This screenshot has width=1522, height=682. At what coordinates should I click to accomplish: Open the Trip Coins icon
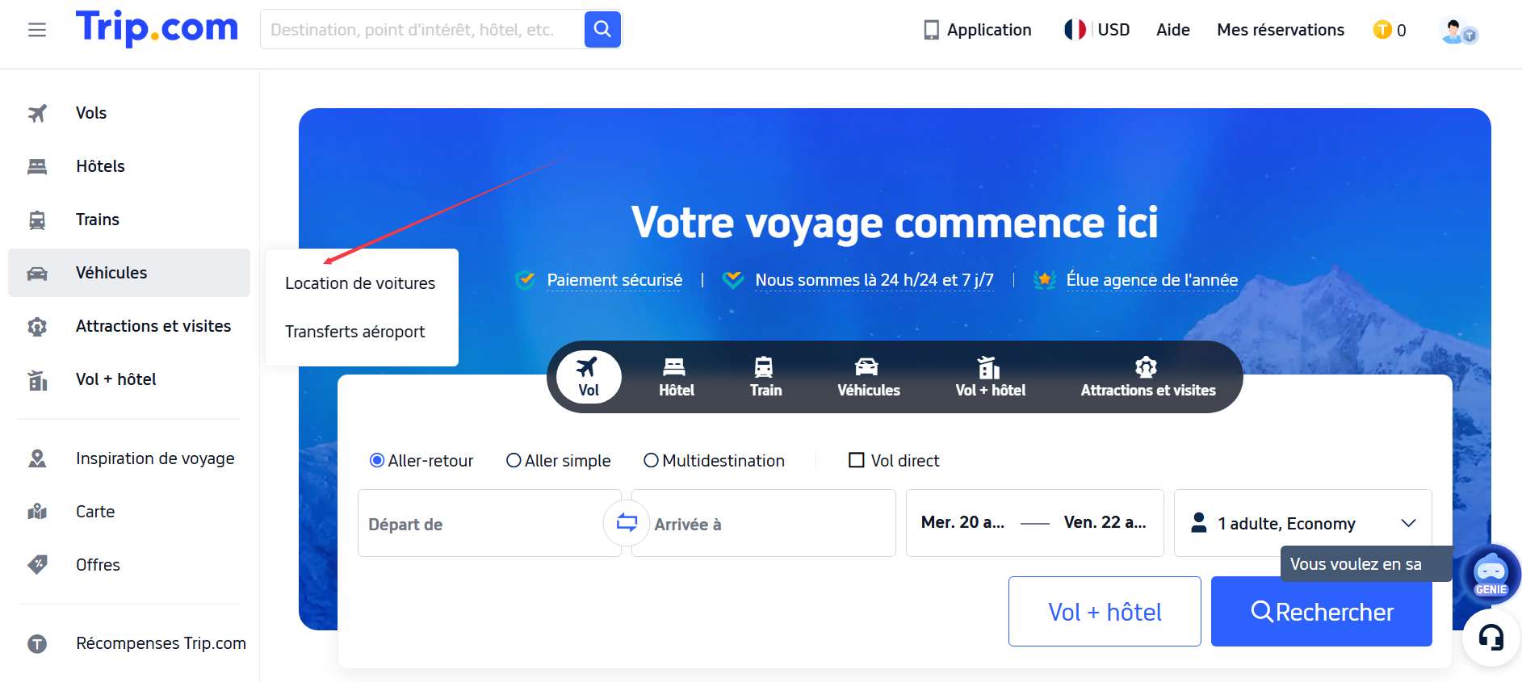[x=1382, y=30]
